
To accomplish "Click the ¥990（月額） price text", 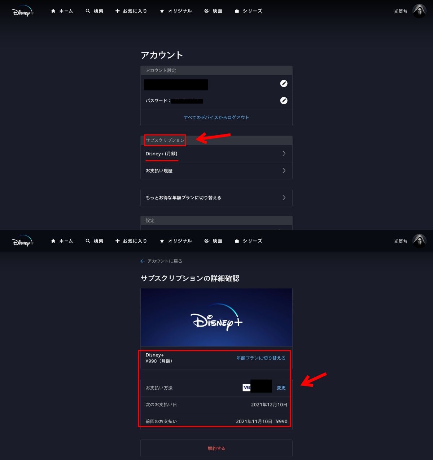I will pyautogui.click(x=159, y=361).
